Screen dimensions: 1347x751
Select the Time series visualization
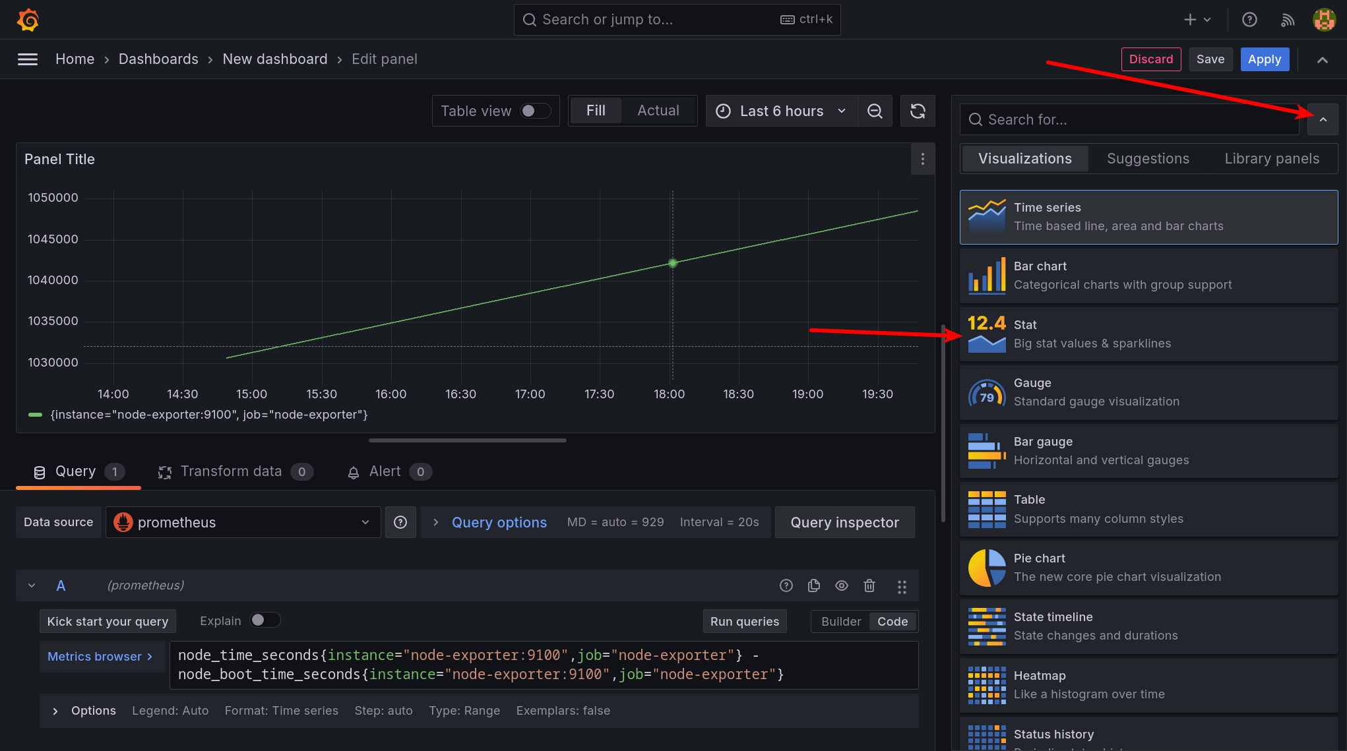coord(1148,217)
